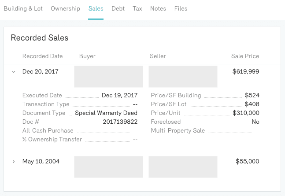Select the Sales tab

coord(96,8)
